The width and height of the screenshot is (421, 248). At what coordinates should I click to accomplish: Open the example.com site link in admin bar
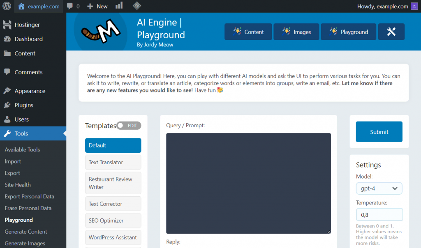39,6
